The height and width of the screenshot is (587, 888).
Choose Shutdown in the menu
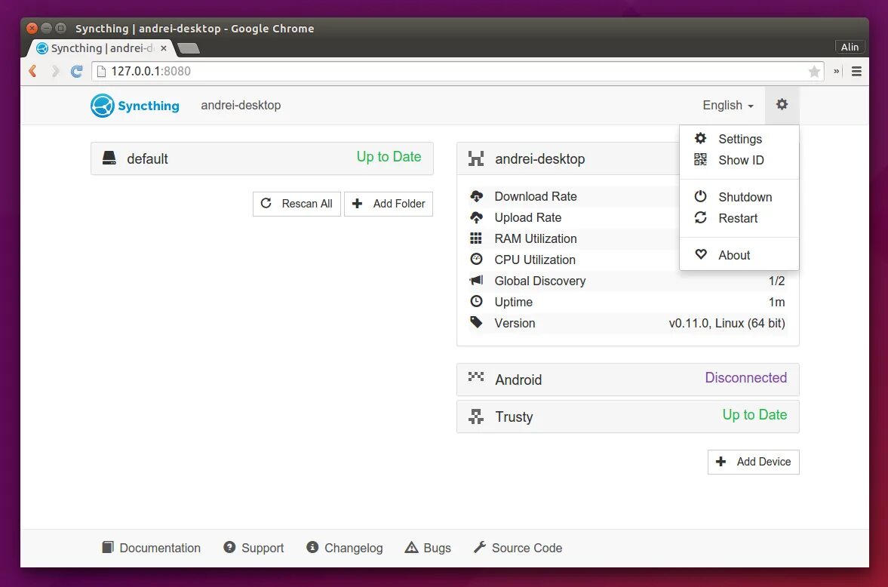pyautogui.click(x=739, y=197)
